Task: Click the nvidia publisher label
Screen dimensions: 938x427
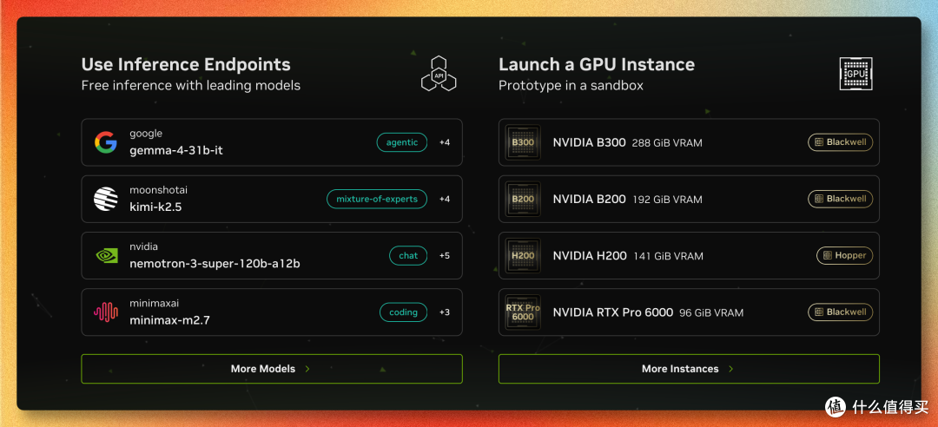Action: (x=143, y=246)
